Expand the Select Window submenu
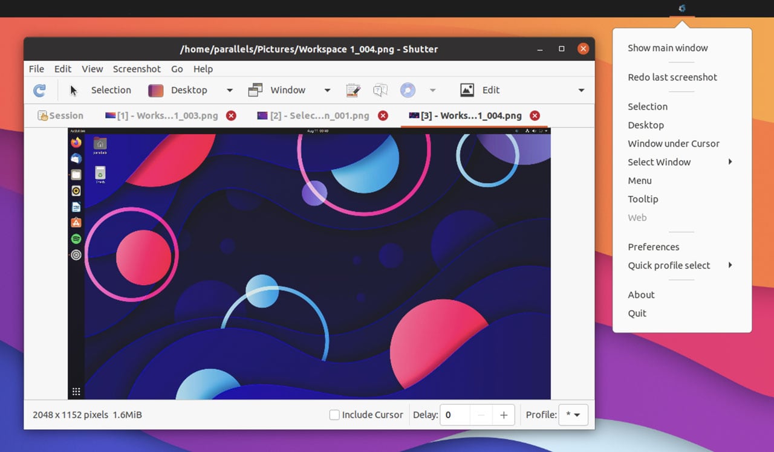 (659, 162)
